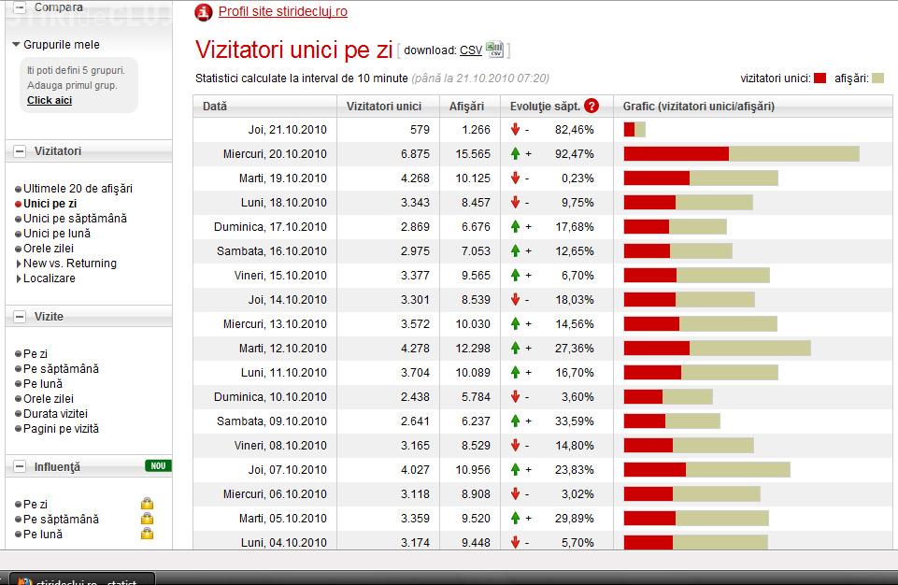Open the Profil site stiridecluj.ro link
The image size is (898, 585).
pos(282,12)
